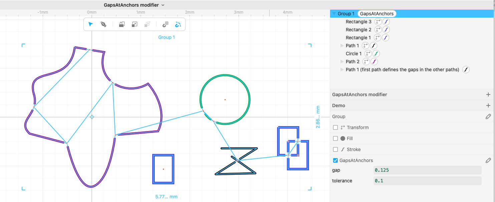This screenshot has height=202, width=495.
Task: Click Rectangle 1 blue stroke badge
Action: coord(385,38)
